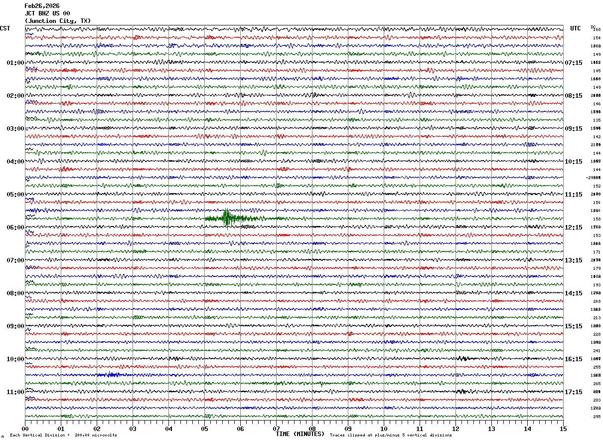
Task: Click the CST timezone header
Action: click(5, 28)
